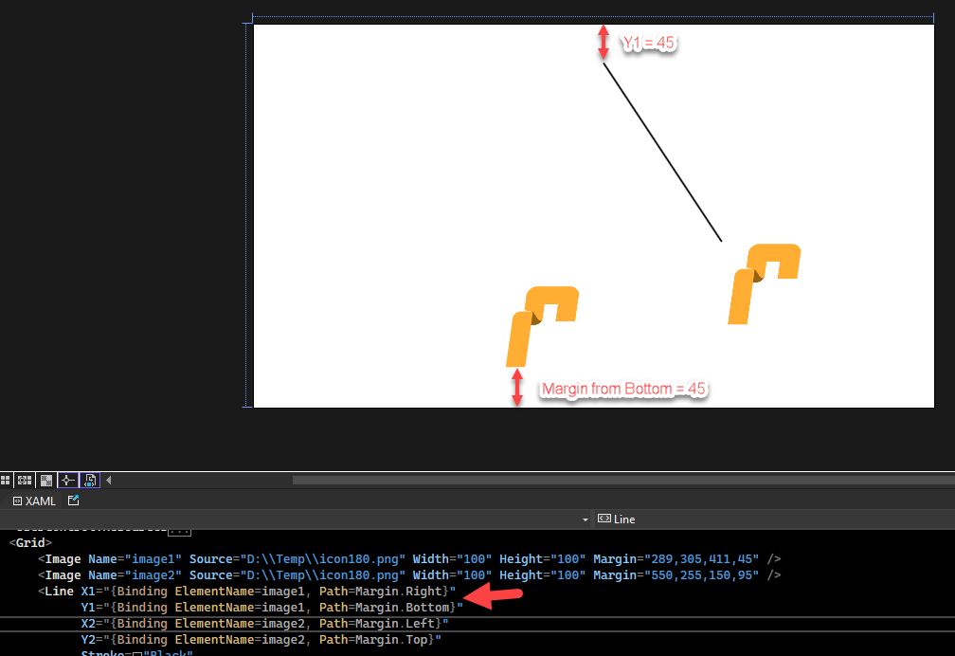Screen dimensions: 955x656
Task: Toggle the checkerboard artboard background icon
Action: tap(46, 480)
